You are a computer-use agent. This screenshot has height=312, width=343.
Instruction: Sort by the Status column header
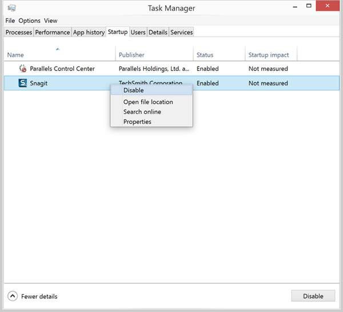(x=219, y=53)
